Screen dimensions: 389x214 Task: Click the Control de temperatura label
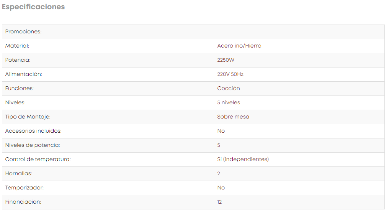click(38, 159)
